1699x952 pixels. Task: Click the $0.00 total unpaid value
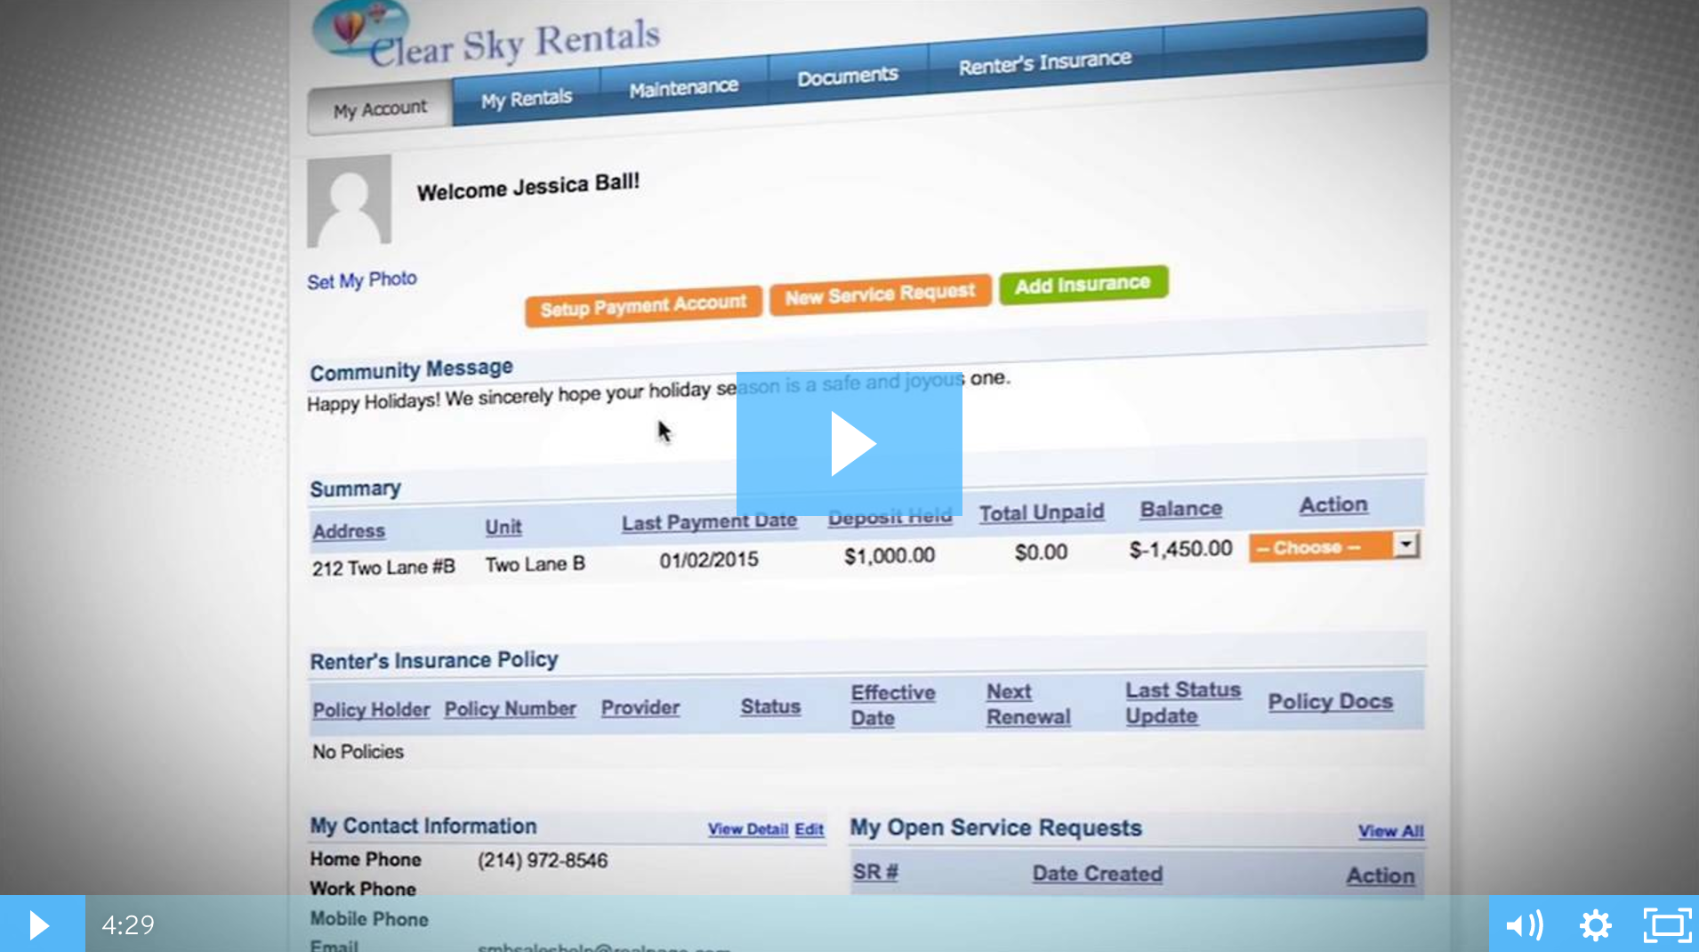pyautogui.click(x=1041, y=553)
